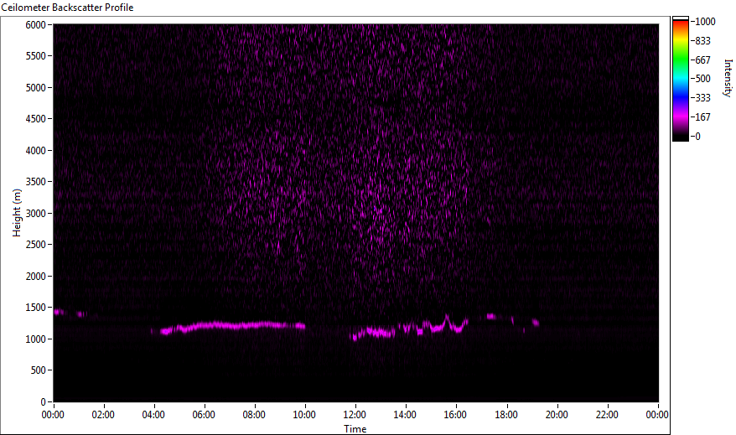Click the 5500 height axis tick label

(x=36, y=56)
